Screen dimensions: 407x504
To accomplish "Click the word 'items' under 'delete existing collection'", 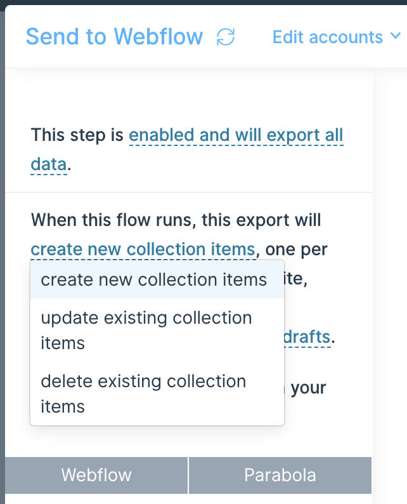I will coord(63,406).
